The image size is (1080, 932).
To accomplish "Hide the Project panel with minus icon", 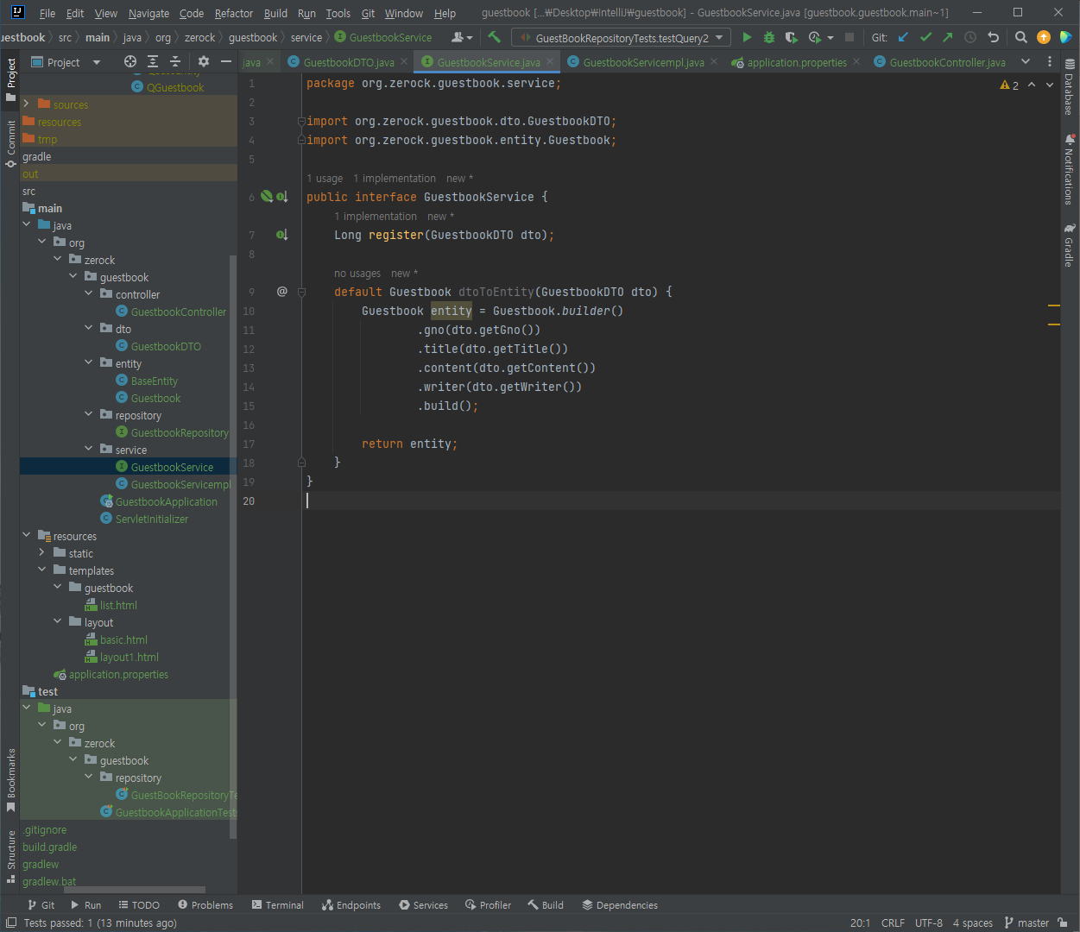I will [226, 61].
